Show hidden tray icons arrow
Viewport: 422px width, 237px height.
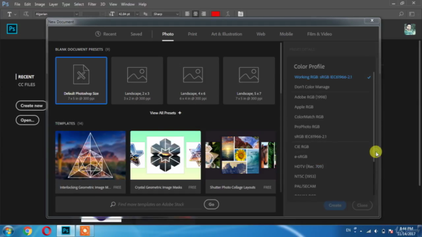[361, 231]
